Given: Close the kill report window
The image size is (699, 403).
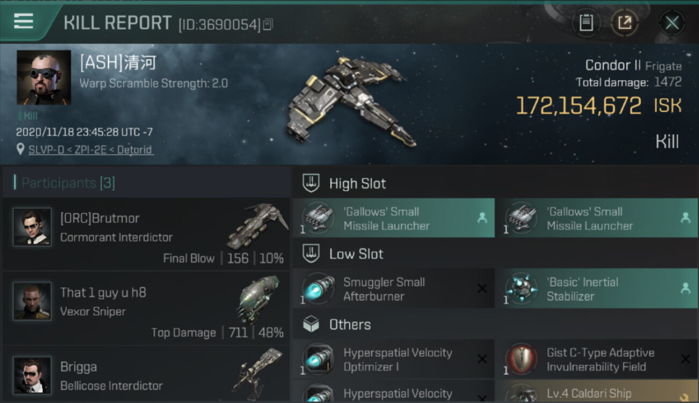Looking at the screenshot, I should coord(672,23).
